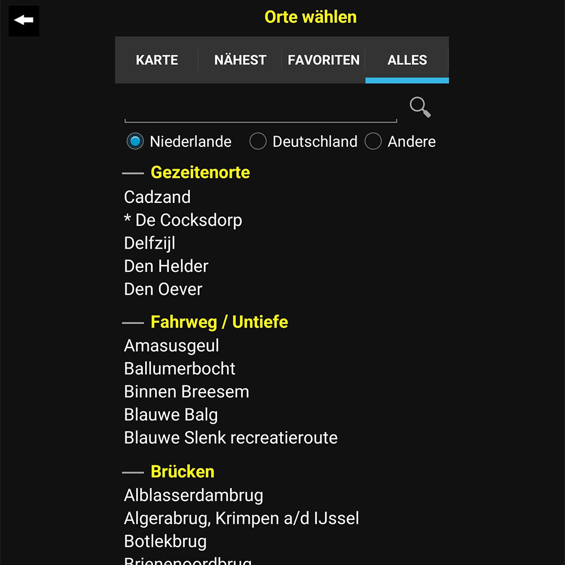
Task: Click the place search input field
Action: click(260, 110)
